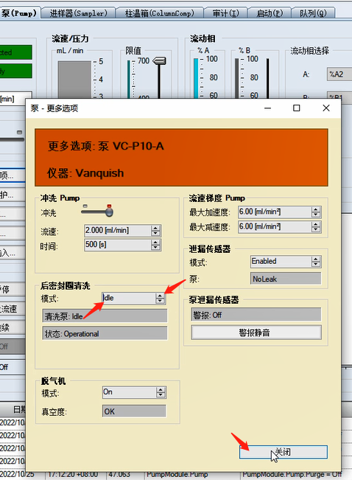Maximize the 泵 - 更多选项 dialog
This screenshot has height=480, width=352.
tap(296, 108)
